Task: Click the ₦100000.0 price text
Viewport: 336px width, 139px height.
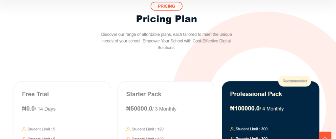Action: click(x=245, y=108)
